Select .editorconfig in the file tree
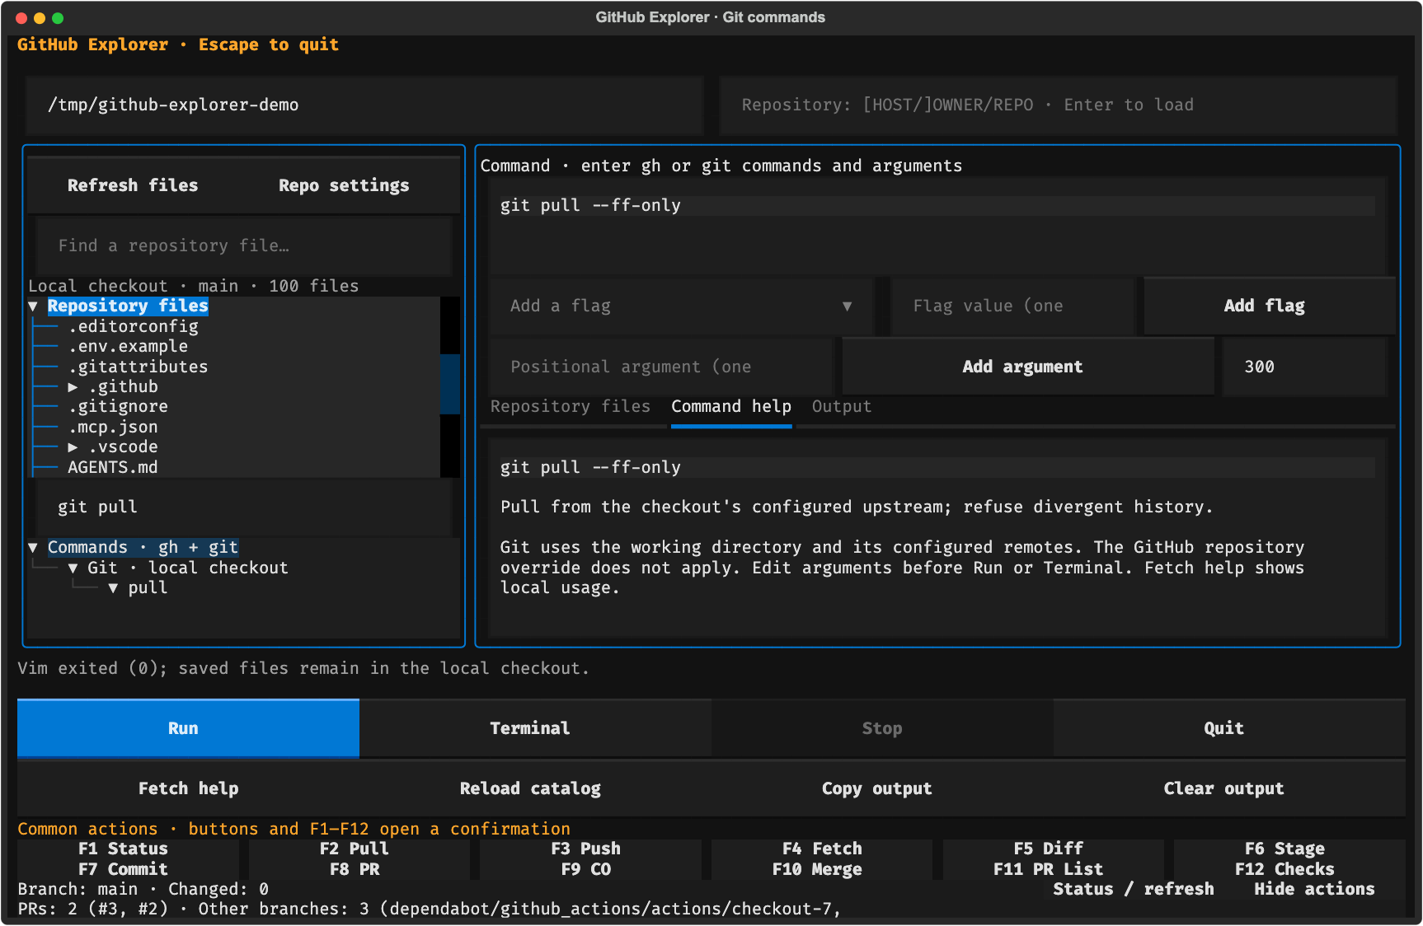This screenshot has height=926, width=1423. [x=133, y=327]
